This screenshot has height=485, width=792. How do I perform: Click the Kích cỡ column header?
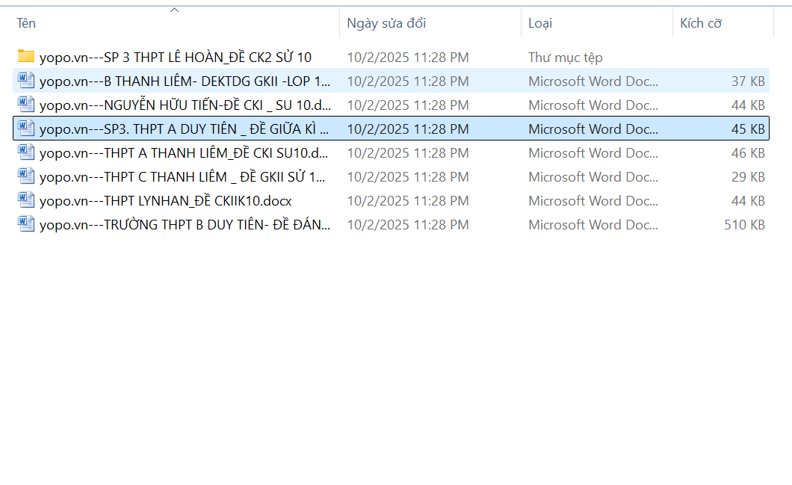700,23
